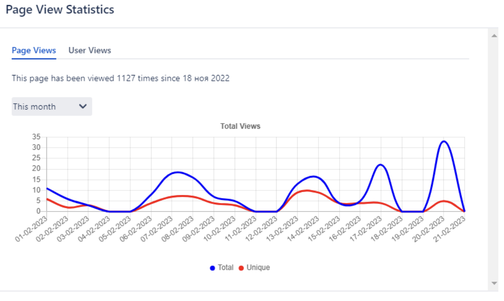The image size is (504, 301).
Task: Click the blue line peak near 17-02-2023
Action: coord(380,165)
